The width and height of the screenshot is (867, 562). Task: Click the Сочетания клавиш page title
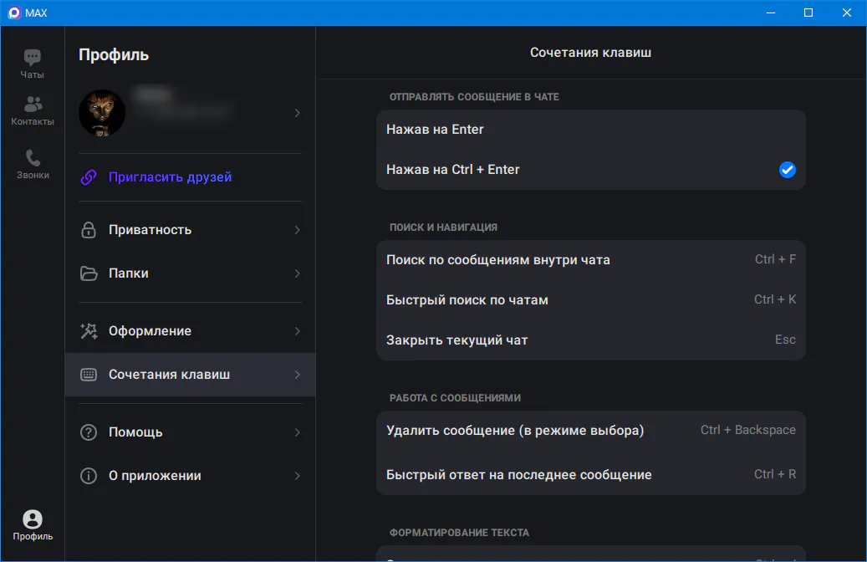(x=590, y=53)
